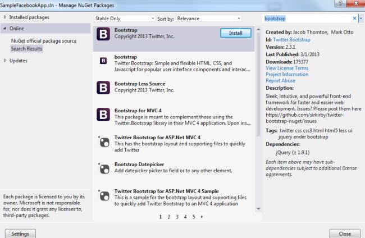Screen dimensions: 365x238
Task: Click the Report Abuse link
Action: point(281,80)
